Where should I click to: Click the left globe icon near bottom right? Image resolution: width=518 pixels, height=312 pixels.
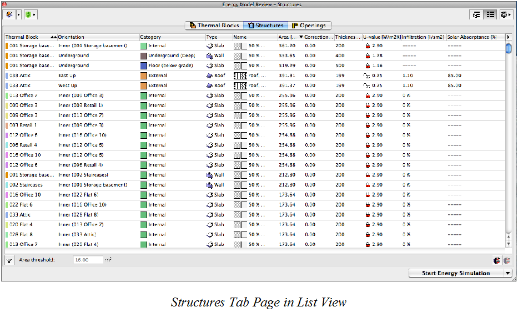pos(497,260)
